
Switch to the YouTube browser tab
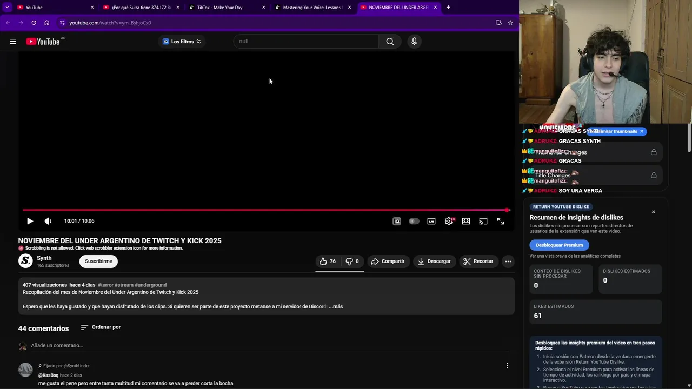coord(54,8)
